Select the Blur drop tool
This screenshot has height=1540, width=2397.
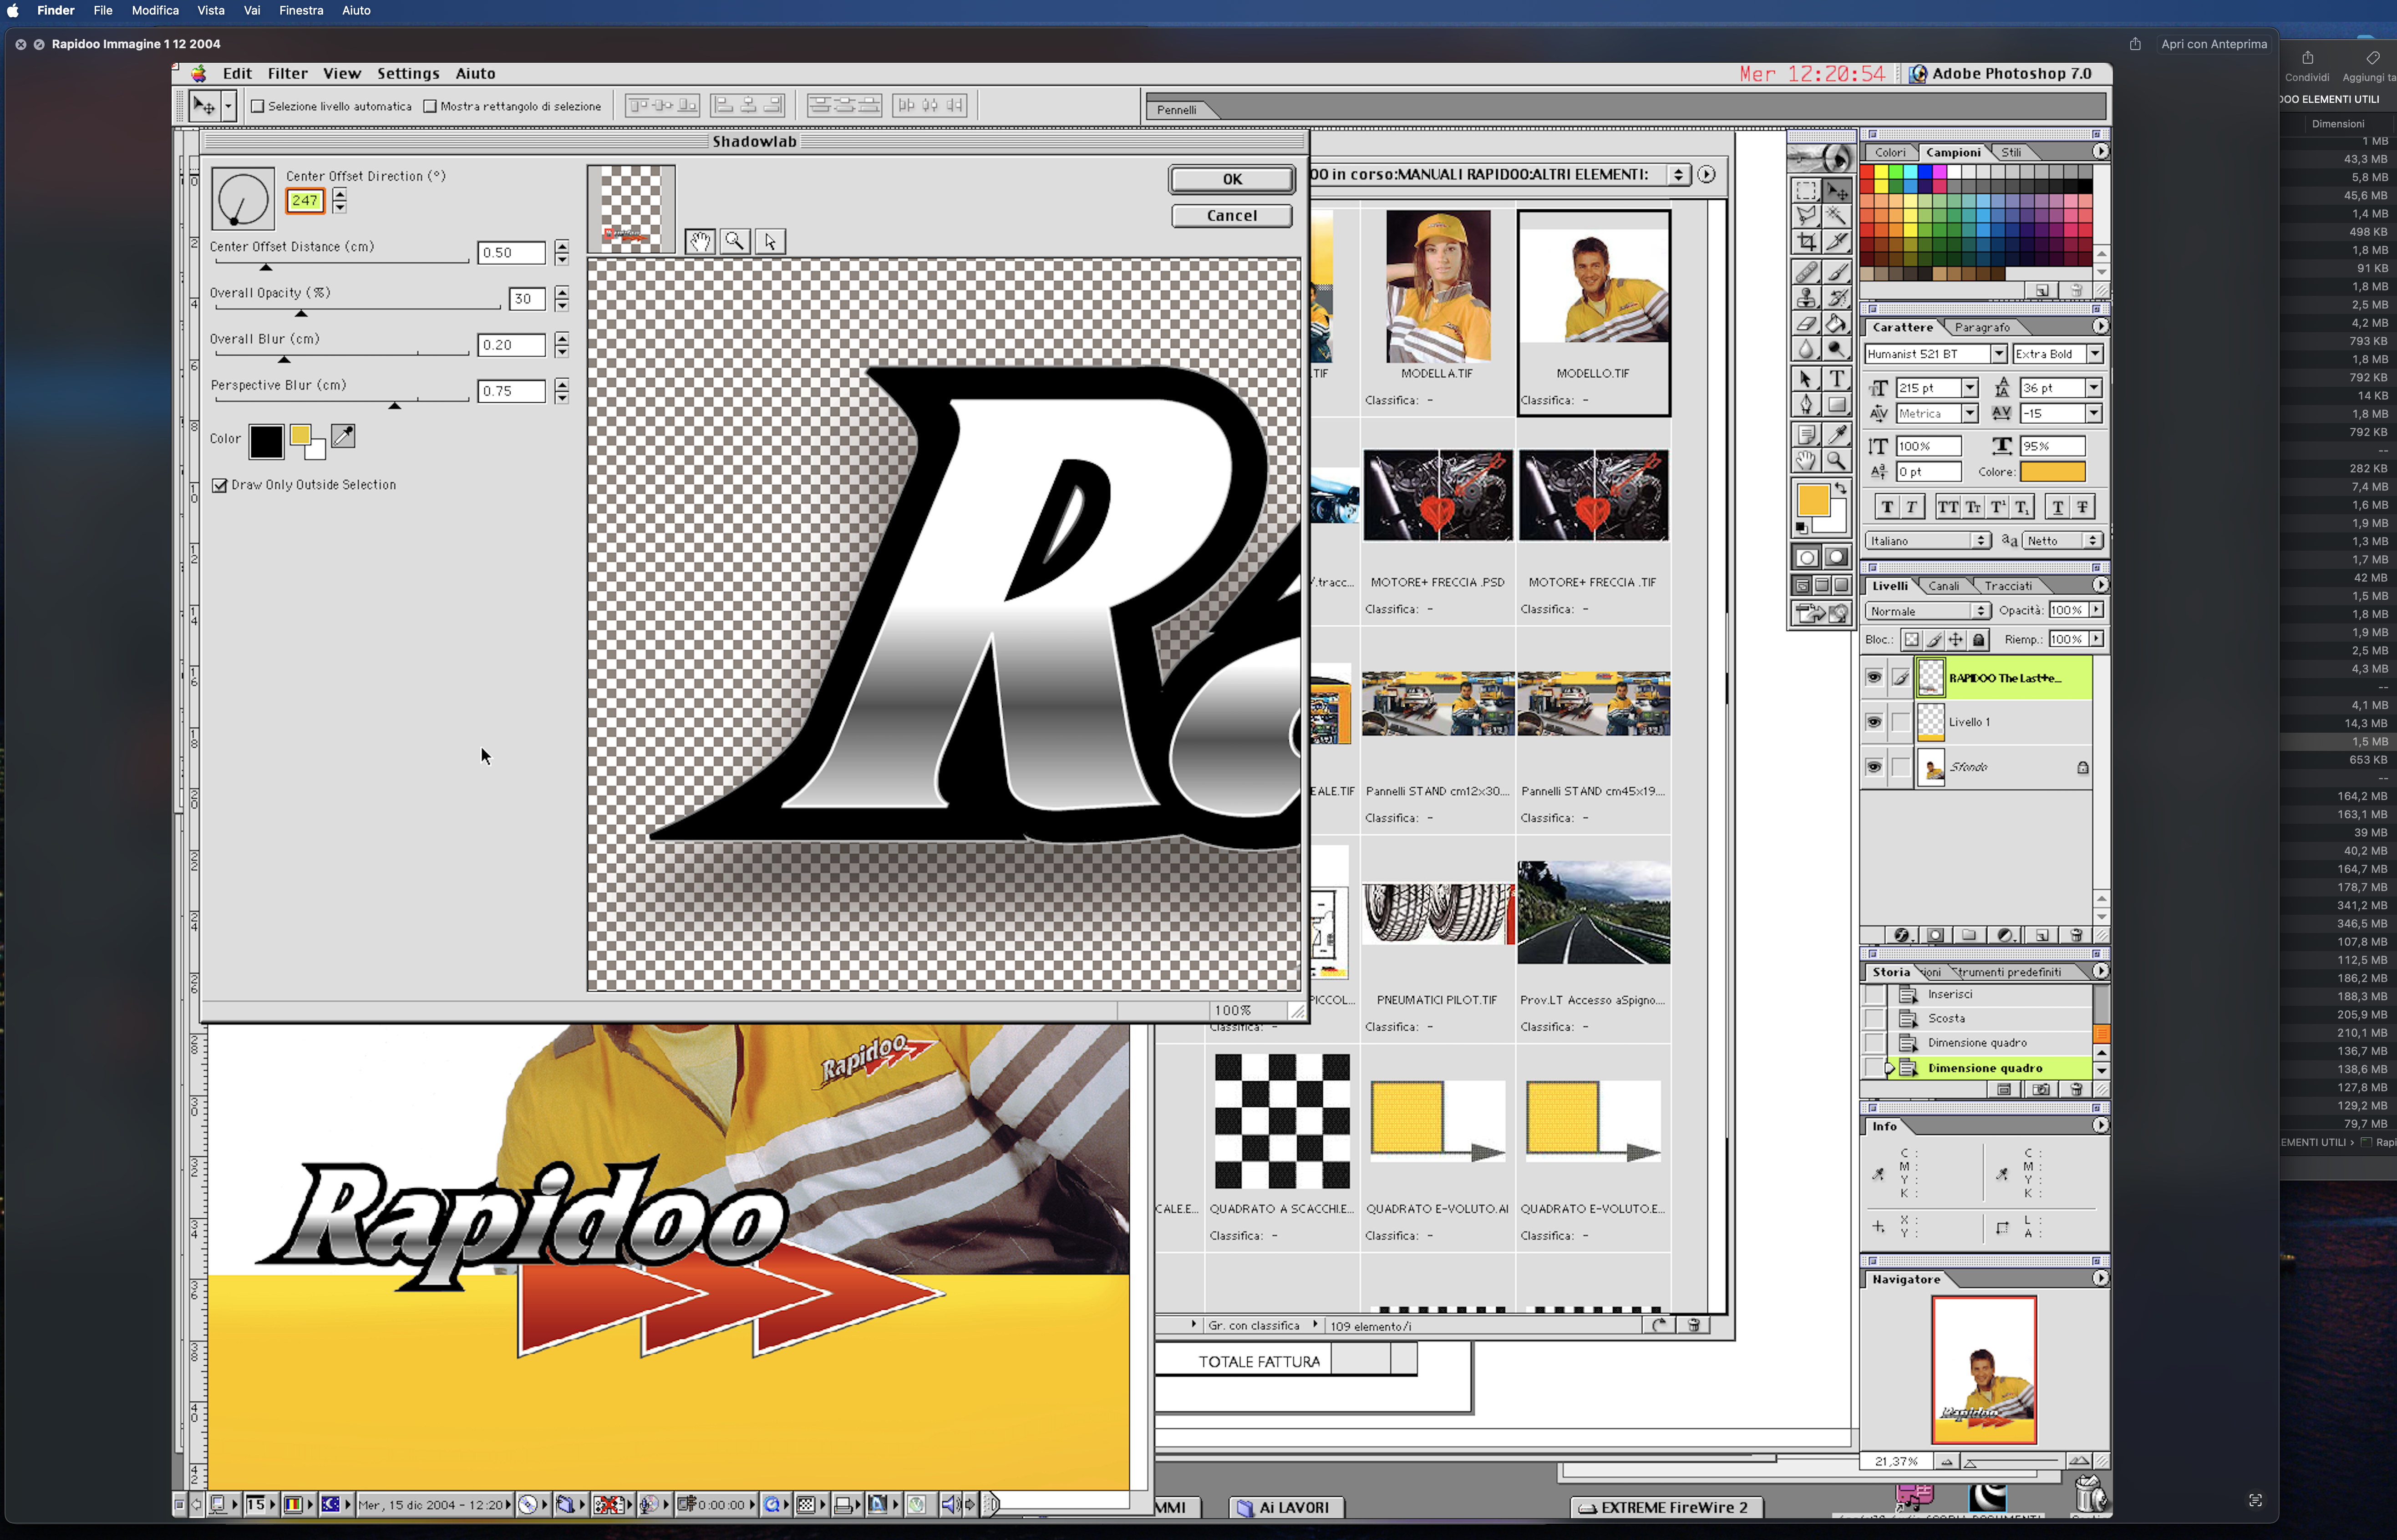pyautogui.click(x=1806, y=348)
